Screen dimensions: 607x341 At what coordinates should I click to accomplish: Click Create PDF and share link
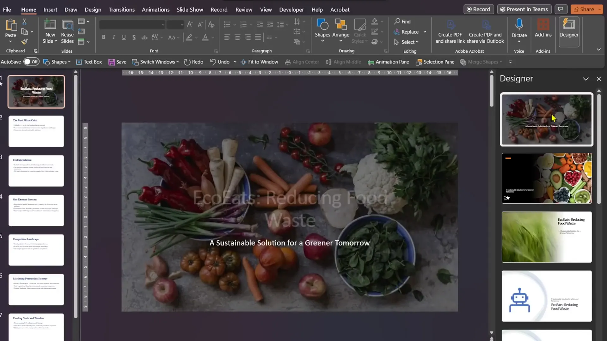[450, 32]
